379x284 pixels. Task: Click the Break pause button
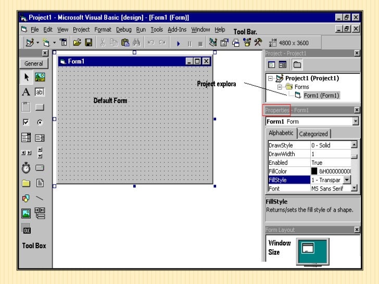[x=189, y=44]
